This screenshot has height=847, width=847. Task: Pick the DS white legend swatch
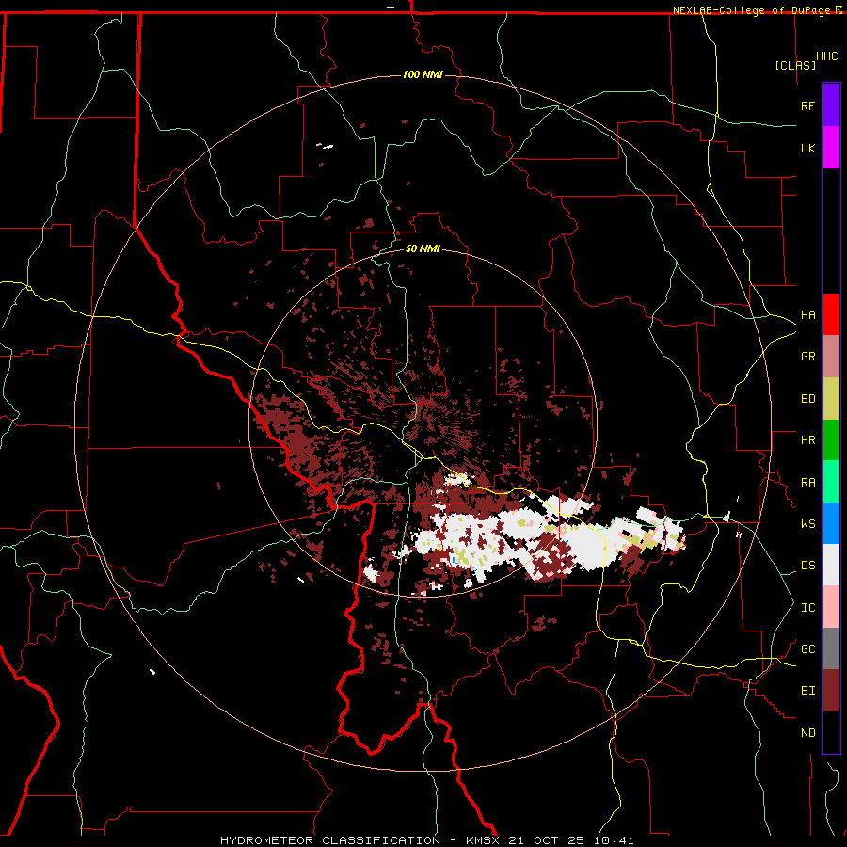click(831, 565)
